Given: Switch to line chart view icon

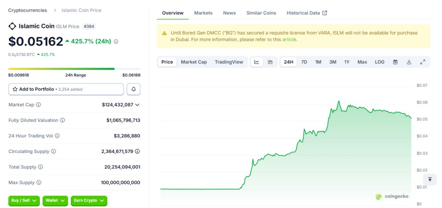Looking at the screenshot, I should tap(257, 62).
